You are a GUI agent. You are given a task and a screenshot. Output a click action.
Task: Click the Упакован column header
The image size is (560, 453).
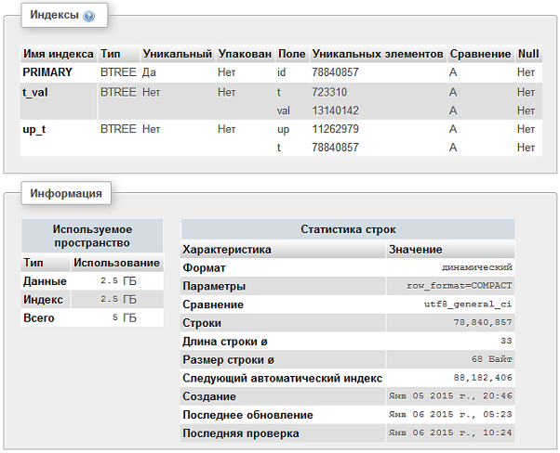pyautogui.click(x=245, y=54)
